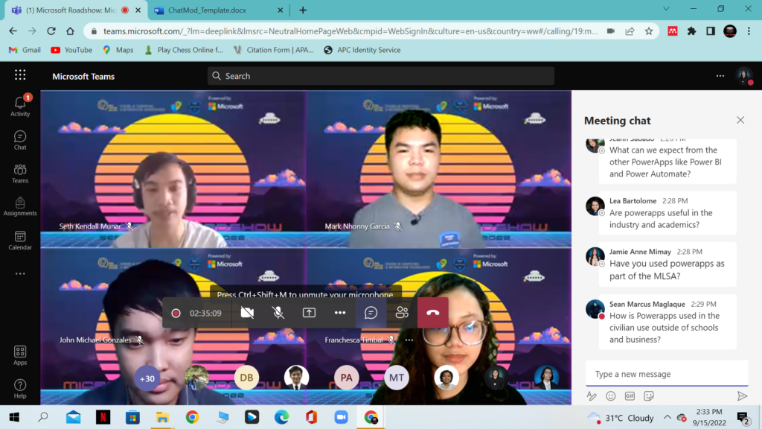
Task: Open the emoji picker
Action: click(611, 396)
